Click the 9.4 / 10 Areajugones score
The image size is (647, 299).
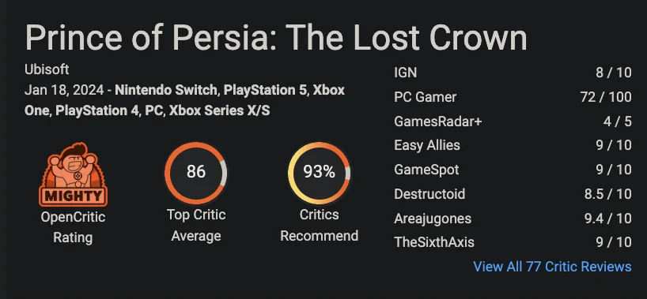(607, 219)
